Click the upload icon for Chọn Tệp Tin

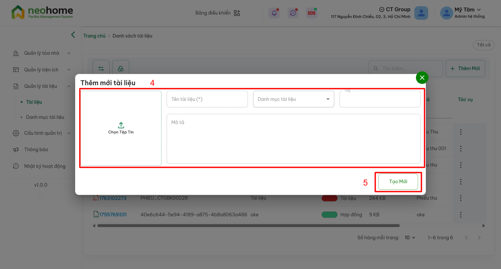pyautogui.click(x=121, y=125)
